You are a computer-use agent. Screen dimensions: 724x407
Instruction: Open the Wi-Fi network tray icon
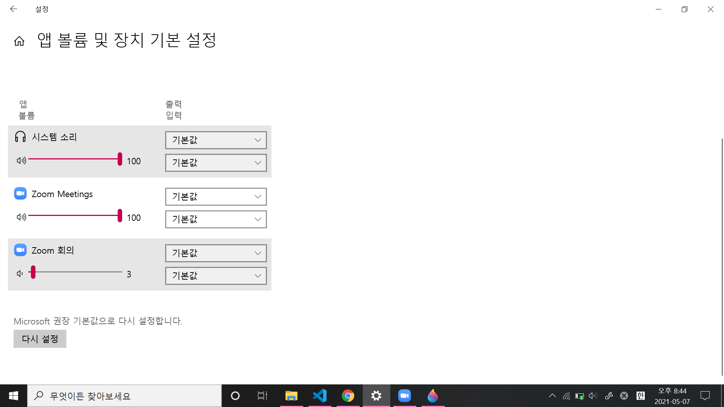tap(566, 396)
